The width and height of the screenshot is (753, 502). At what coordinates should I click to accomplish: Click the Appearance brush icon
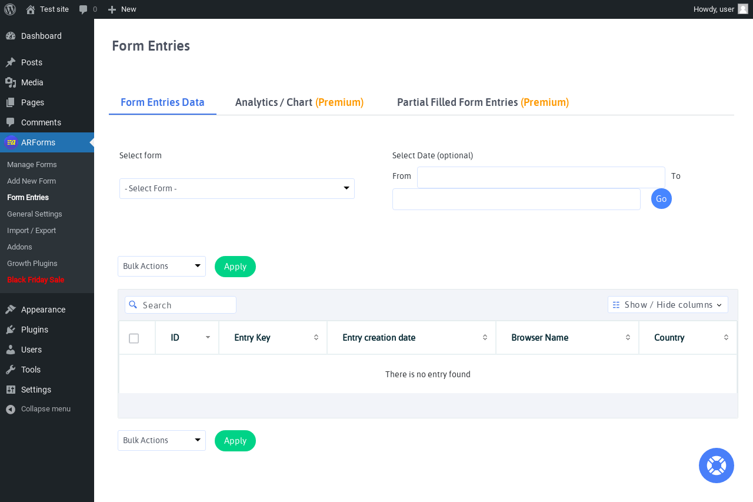point(11,310)
